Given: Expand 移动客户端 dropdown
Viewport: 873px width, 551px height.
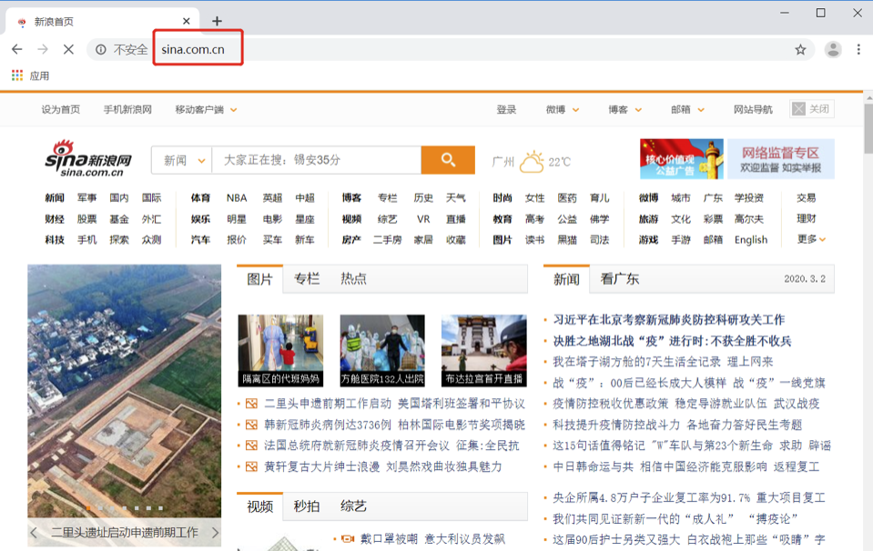Looking at the screenshot, I should [x=234, y=109].
